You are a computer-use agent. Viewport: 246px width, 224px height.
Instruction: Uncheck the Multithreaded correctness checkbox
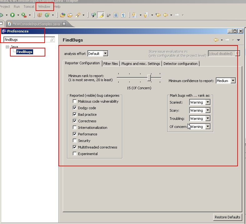(75, 147)
